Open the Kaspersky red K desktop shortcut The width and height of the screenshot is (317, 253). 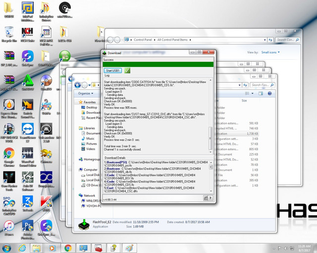coord(46,204)
